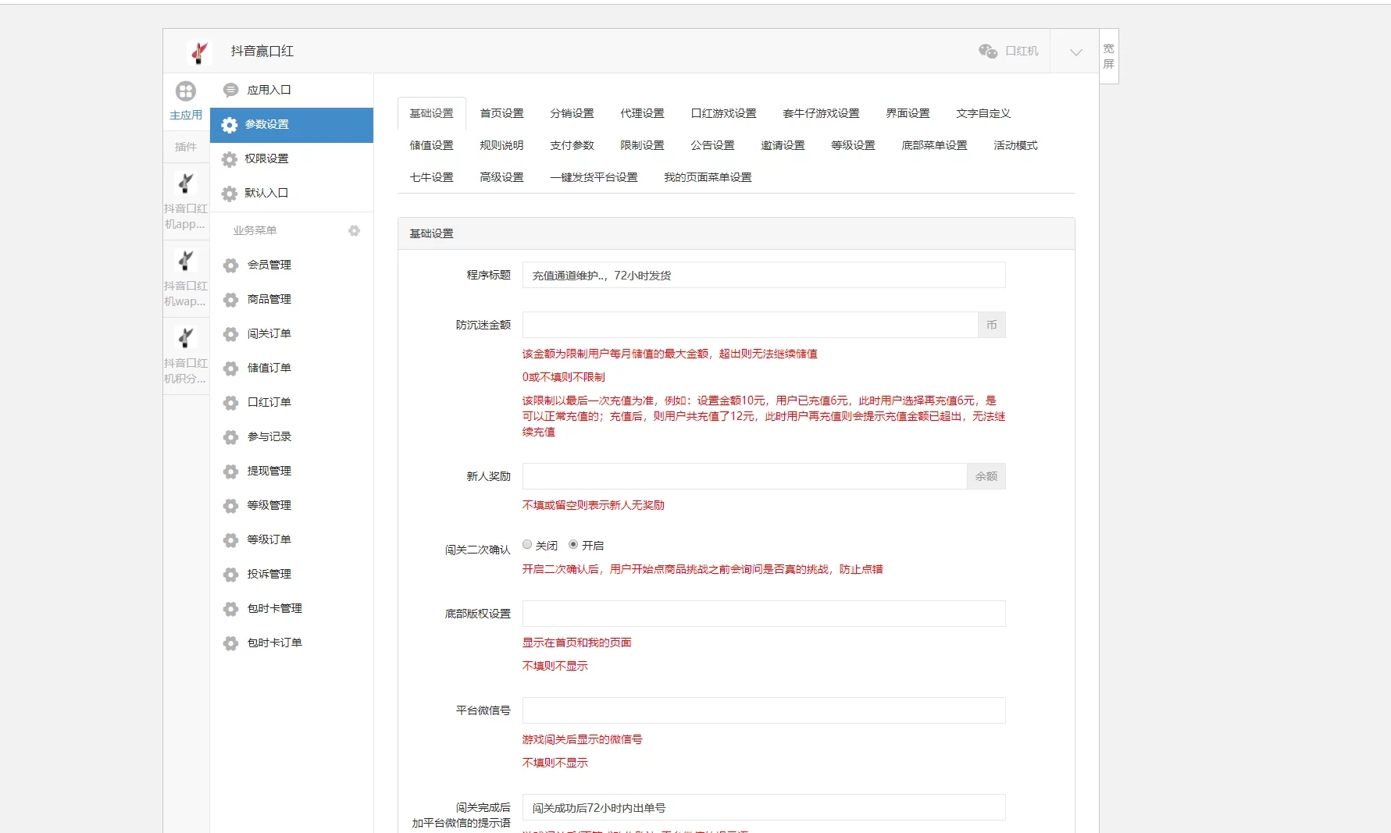Open the 抖音口红机积分 plugin icon
This screenshot has width=1391, height=833.
186,338
